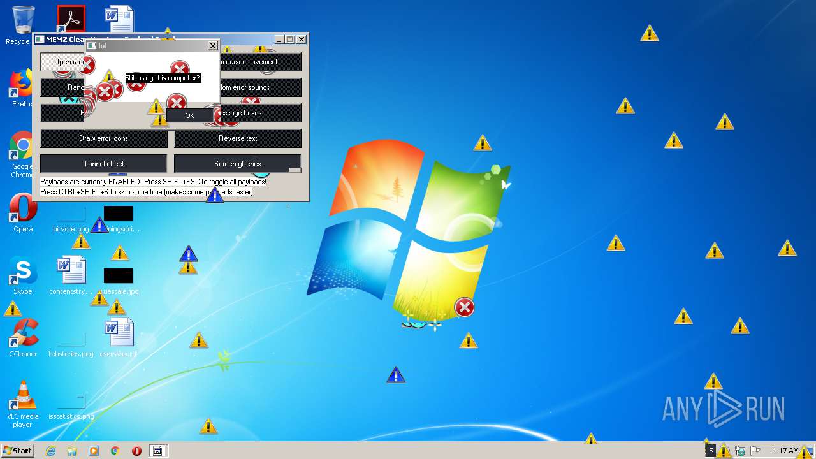Image resolution: width=816 pixels, height=459 pixels.
Task: Open the network tray icon
Action: tap(741, 451)
